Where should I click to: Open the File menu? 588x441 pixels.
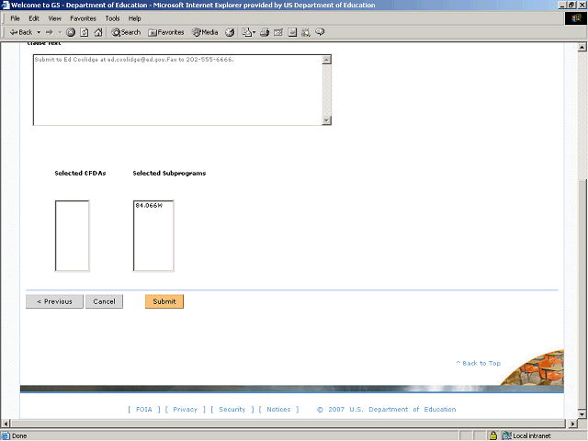click(15, 18)
